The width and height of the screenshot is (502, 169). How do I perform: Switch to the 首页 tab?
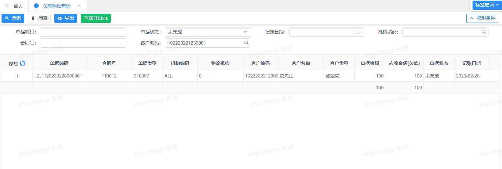(x=14, y=6)
